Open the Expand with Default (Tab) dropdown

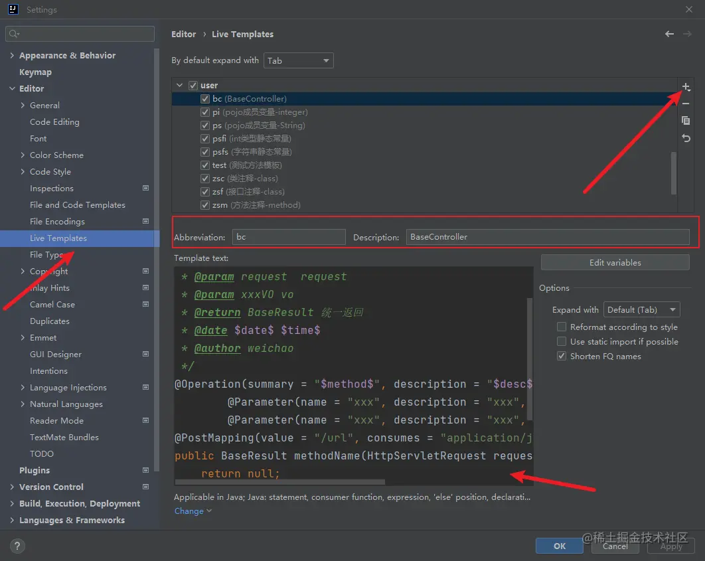[642, 310]
